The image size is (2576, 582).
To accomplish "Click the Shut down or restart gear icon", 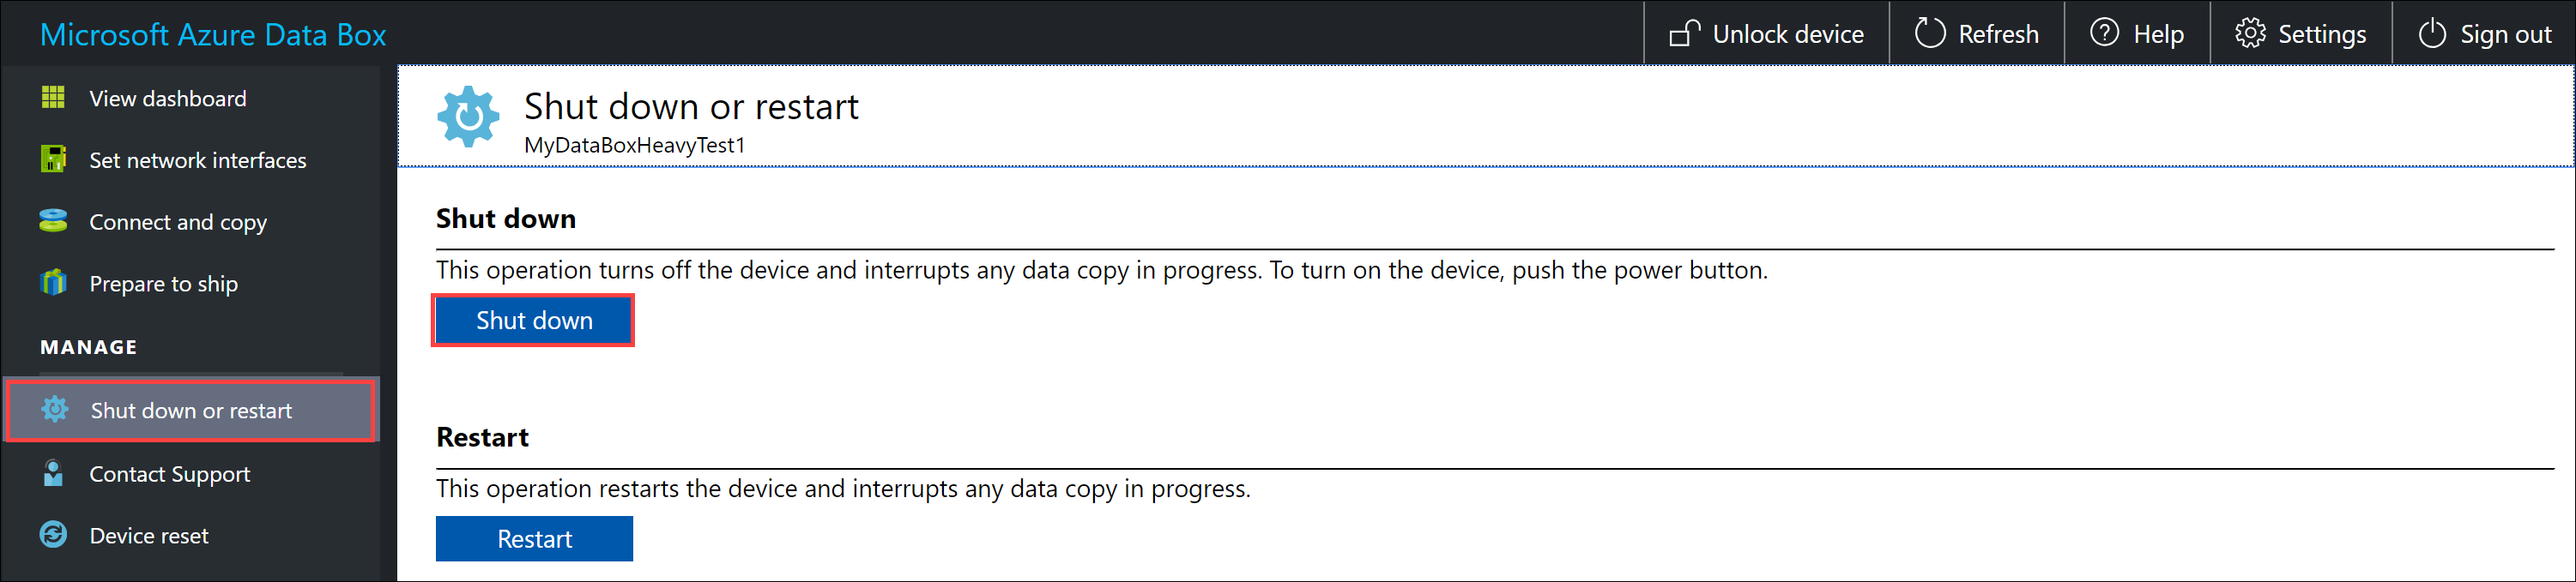I will point(55,410).
